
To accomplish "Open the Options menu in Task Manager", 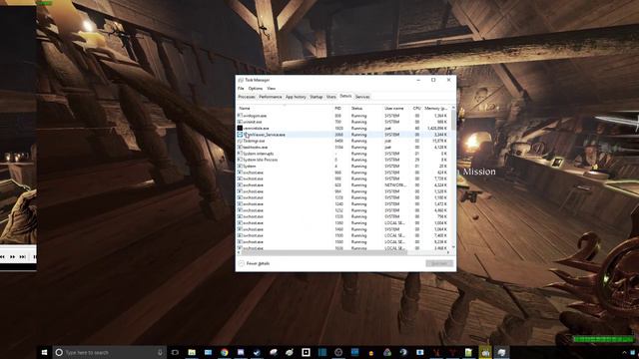I will pyautogui.click(x=256, y=89).
